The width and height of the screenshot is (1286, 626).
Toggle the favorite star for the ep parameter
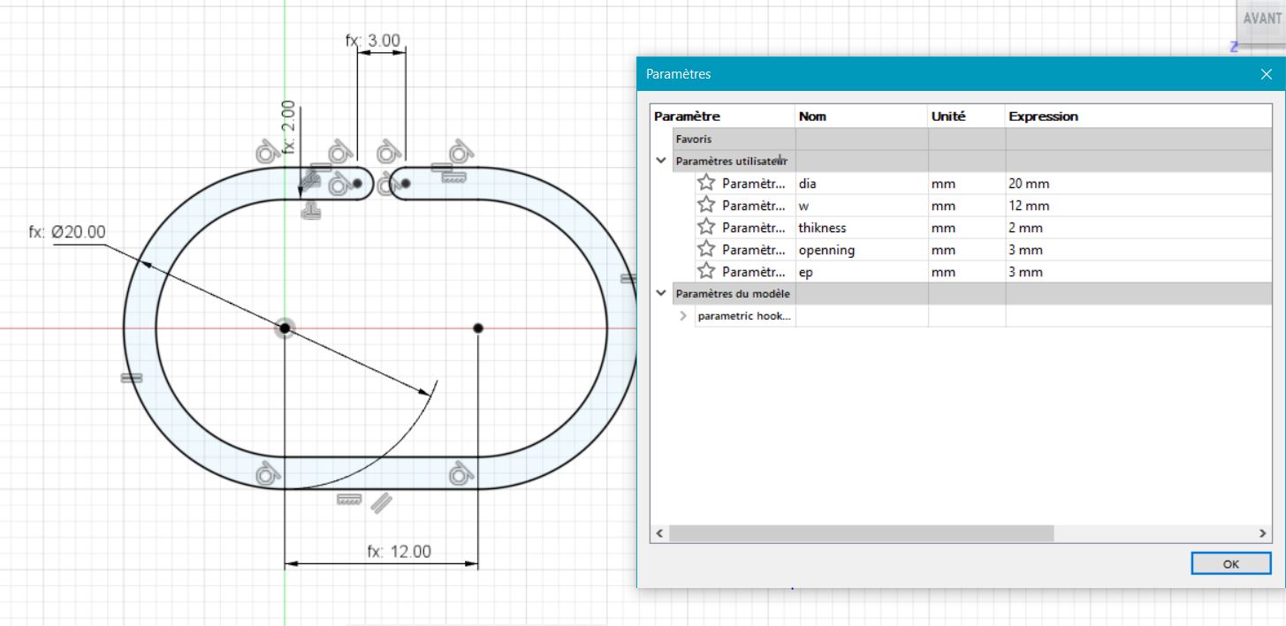pyautogui.click(x=706, y=271)
